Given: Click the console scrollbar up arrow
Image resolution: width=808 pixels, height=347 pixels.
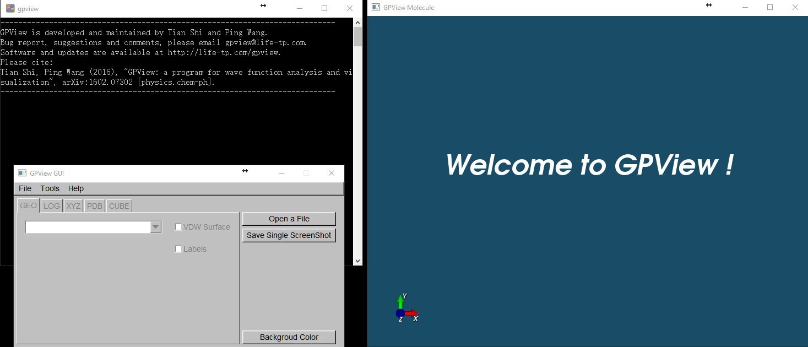Looking at the screenshot, I should 357,23.
